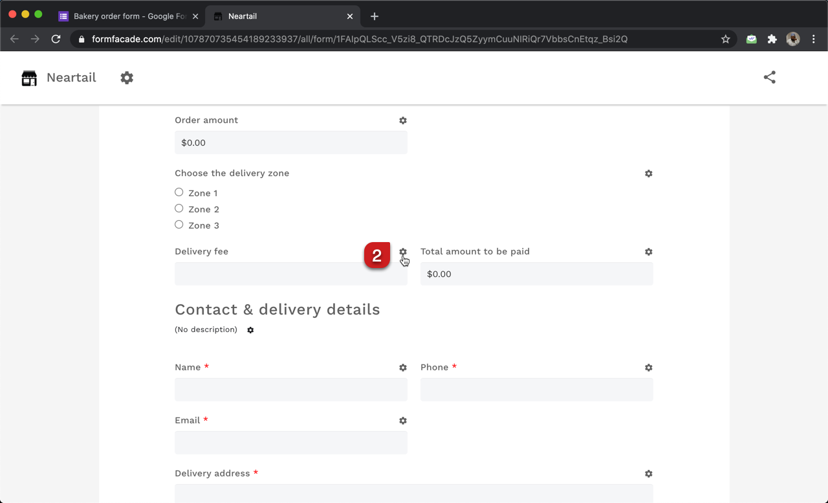
Task: Click the Neartail storefront logo icon
Action: point(28,77)
